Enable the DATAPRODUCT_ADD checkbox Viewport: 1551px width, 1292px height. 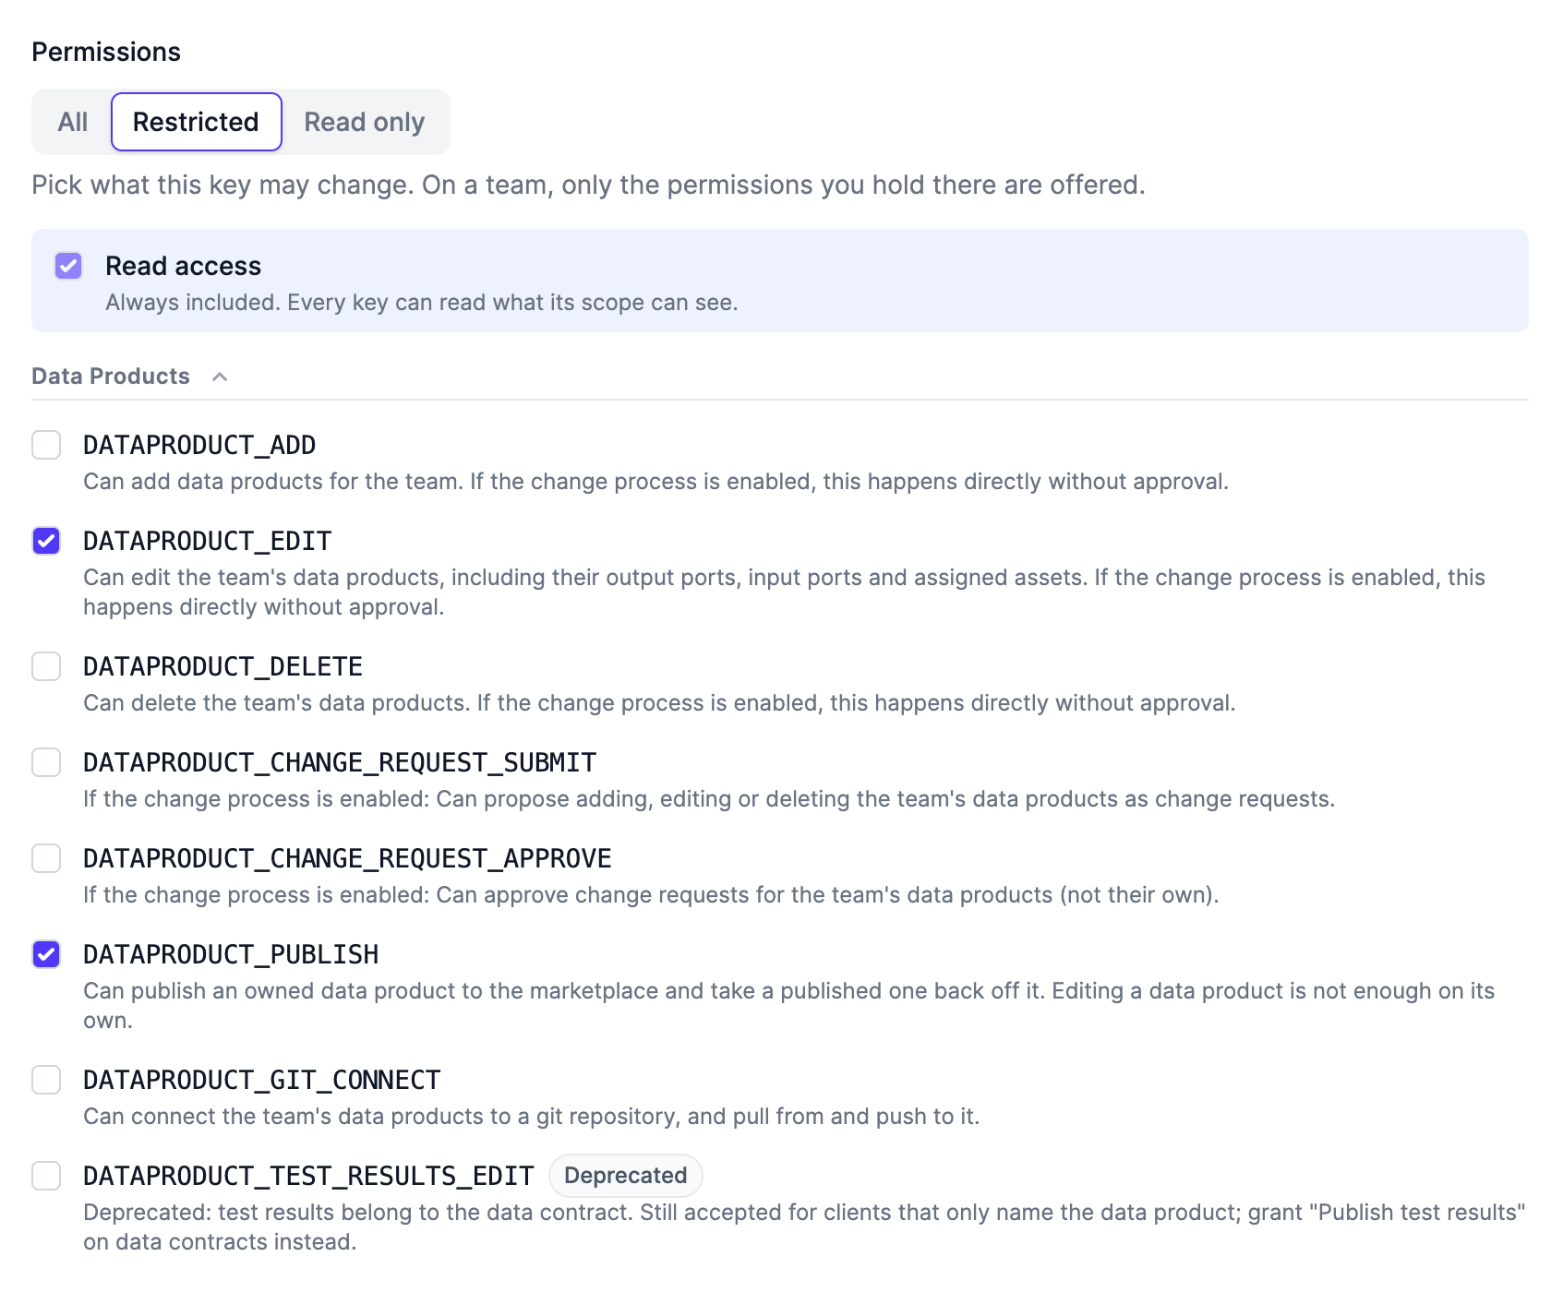[46, 445]
